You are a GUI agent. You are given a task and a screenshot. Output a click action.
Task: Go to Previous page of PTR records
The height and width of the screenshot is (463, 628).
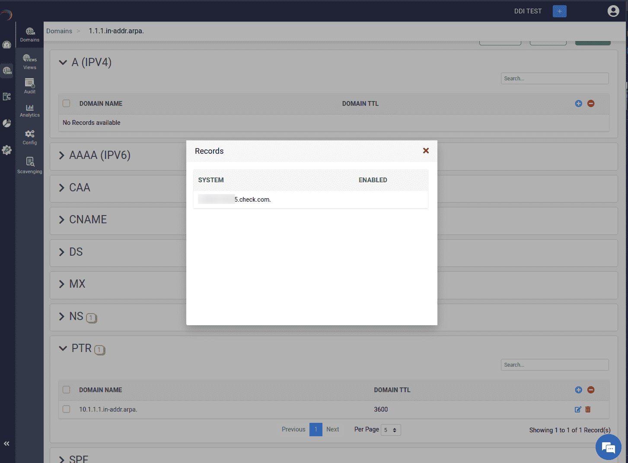pos(293,429)
